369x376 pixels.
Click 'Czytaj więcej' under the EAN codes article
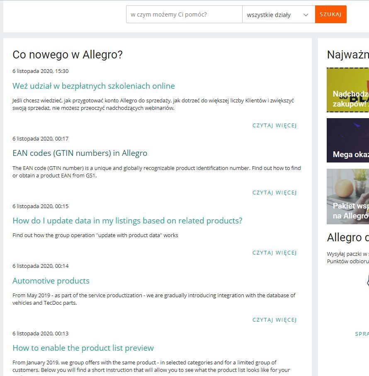pyautogui.click(x=274, y=192)
